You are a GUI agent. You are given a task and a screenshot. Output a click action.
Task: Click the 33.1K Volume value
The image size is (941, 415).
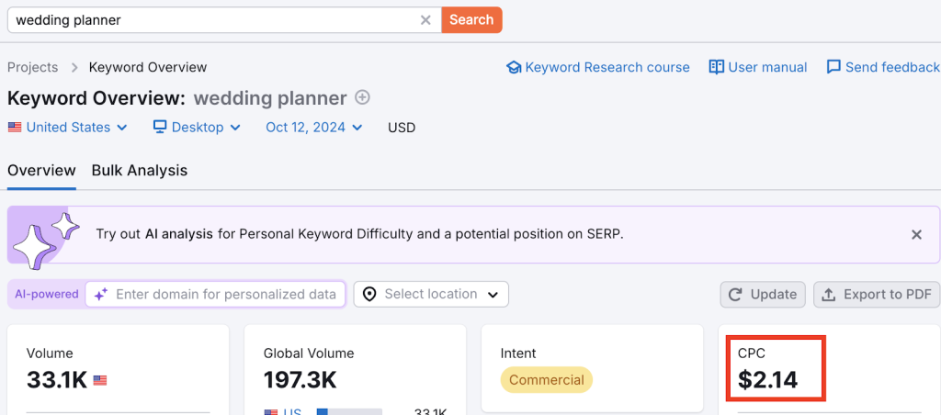pyautogui.click(x=57, y=379)
